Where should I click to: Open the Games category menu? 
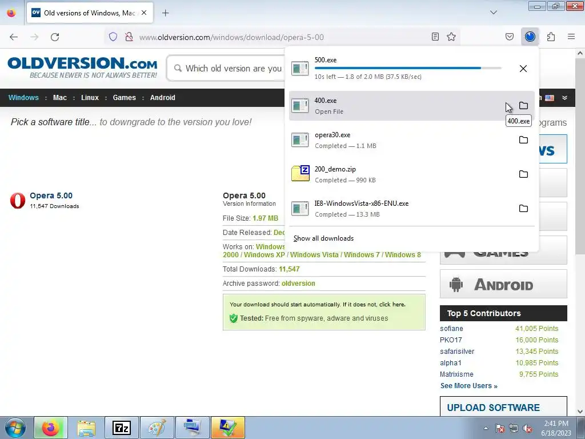pyautogui.click(x=124, y=98)
